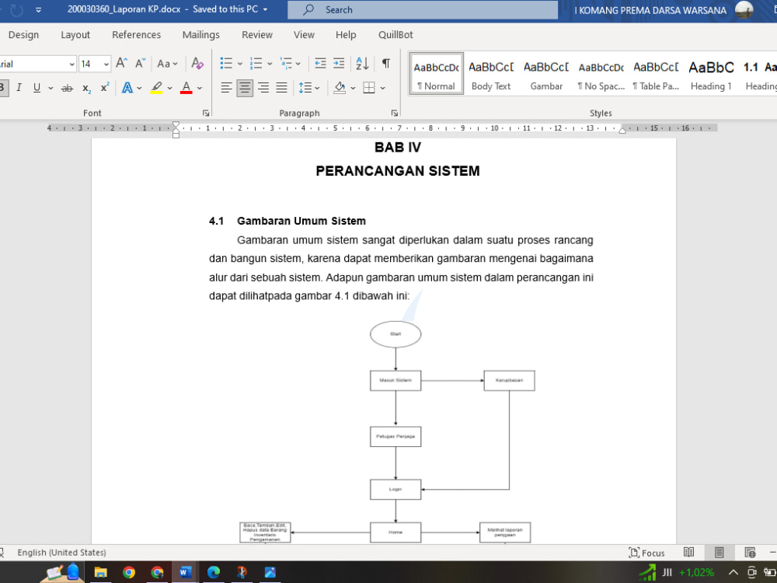Open File Explorer from taskbar

(x=100, y=572)
